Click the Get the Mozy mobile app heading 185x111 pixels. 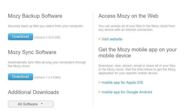click(x=138, y=53)
